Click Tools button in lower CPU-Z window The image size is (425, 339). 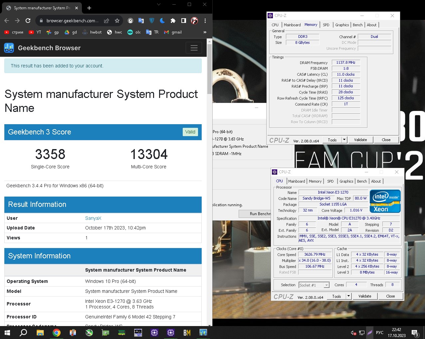tap(336, 296)
